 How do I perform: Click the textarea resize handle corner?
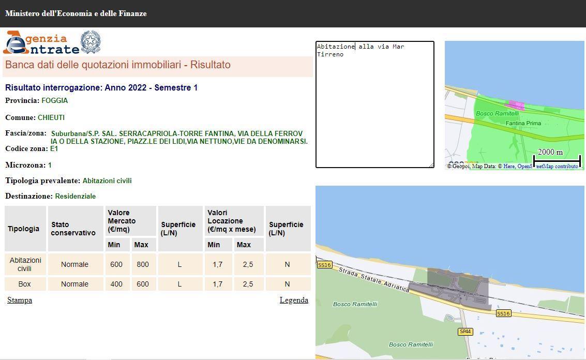point(431,165)
